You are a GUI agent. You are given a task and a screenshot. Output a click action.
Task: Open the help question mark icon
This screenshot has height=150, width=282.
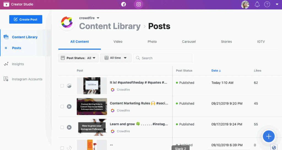[x=267, y=4]
